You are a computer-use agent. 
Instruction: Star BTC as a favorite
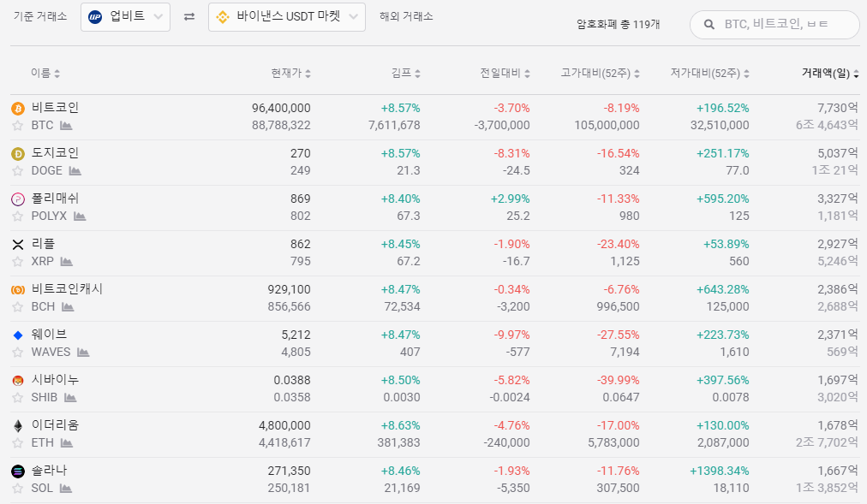pos(17,126)
